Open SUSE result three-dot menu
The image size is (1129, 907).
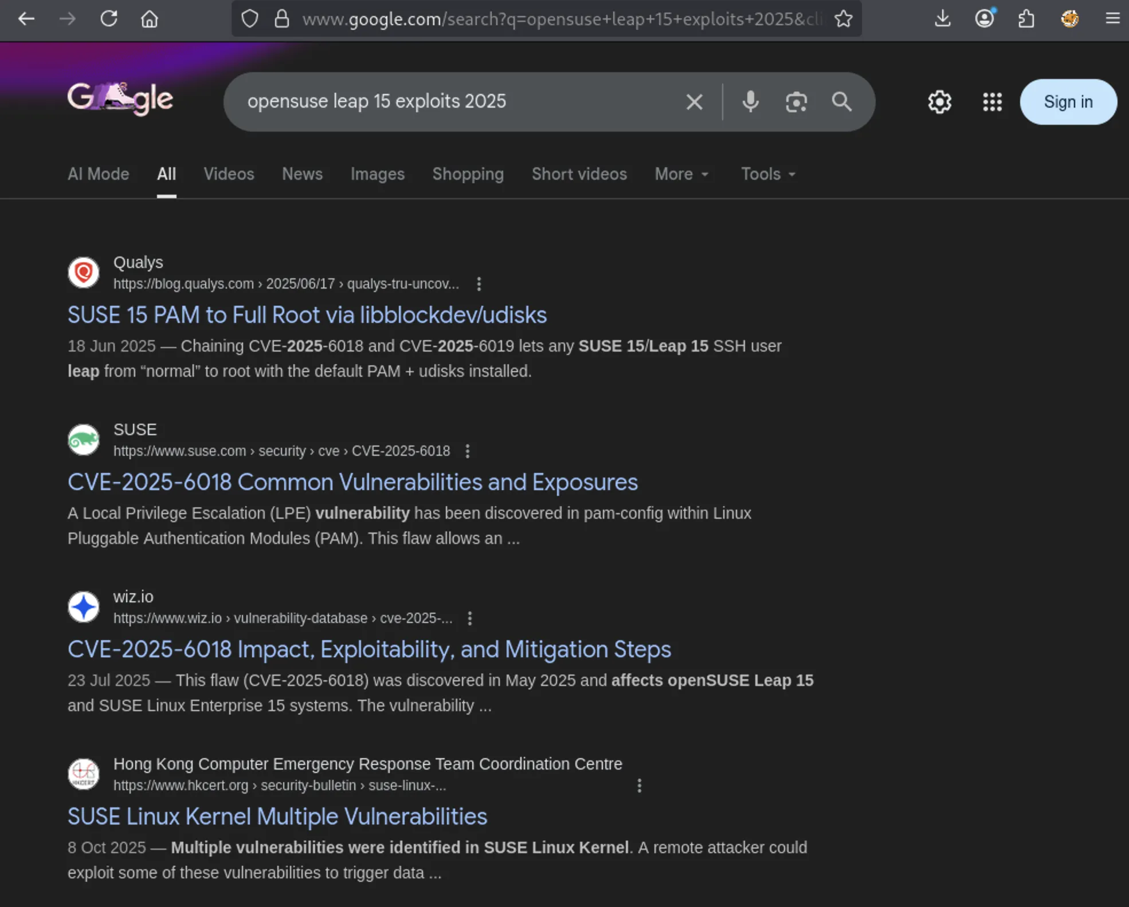point(468,451)
